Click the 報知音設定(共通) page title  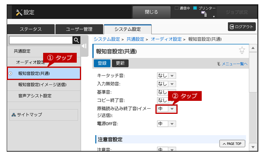pyautogui.click(x=116, y=52)
